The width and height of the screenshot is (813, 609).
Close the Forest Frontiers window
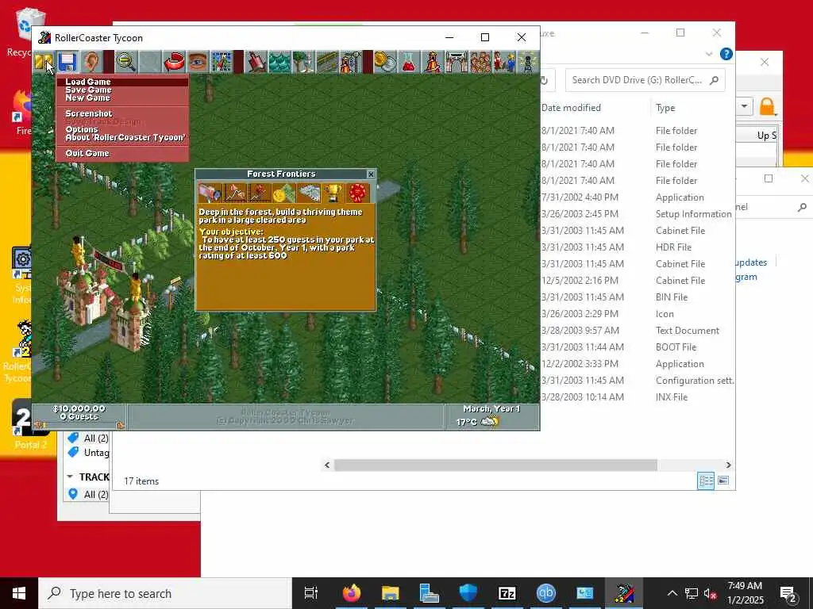(x=371, y=174)
